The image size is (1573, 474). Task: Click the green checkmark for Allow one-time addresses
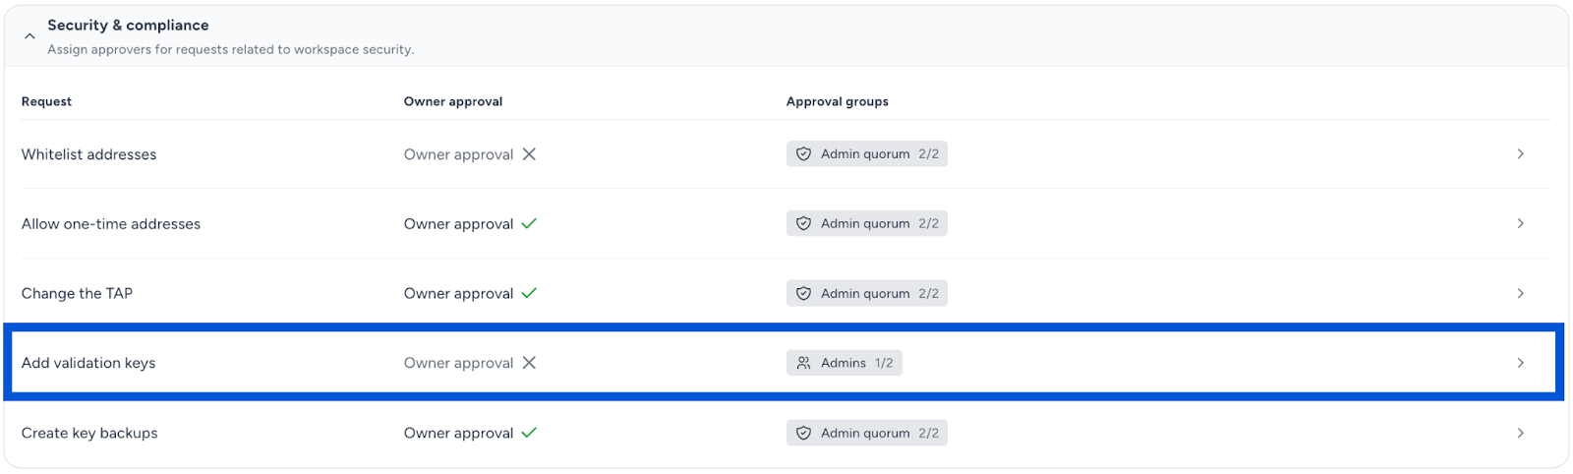tap(529, 224)
